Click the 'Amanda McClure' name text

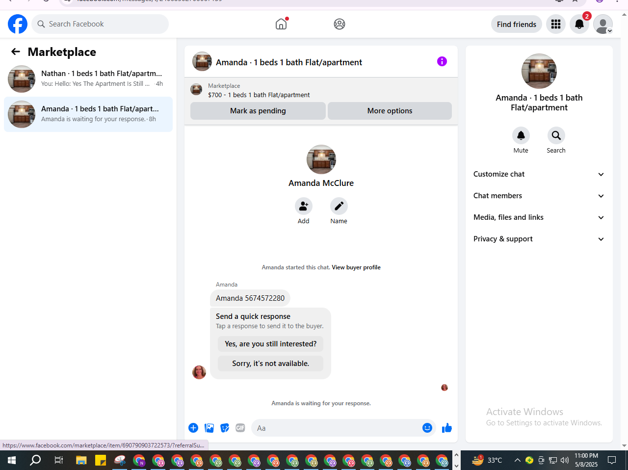click(x=321, y=183)
